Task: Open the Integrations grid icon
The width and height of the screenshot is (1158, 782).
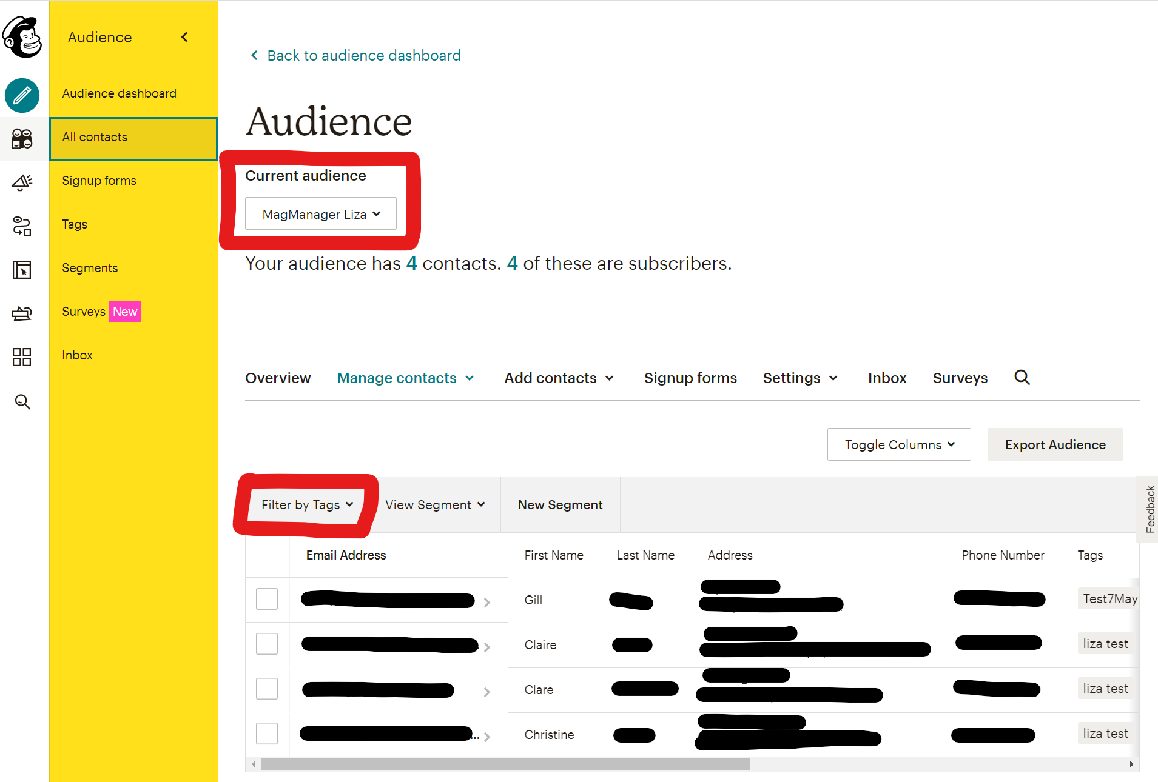Action: pos(22,357)
